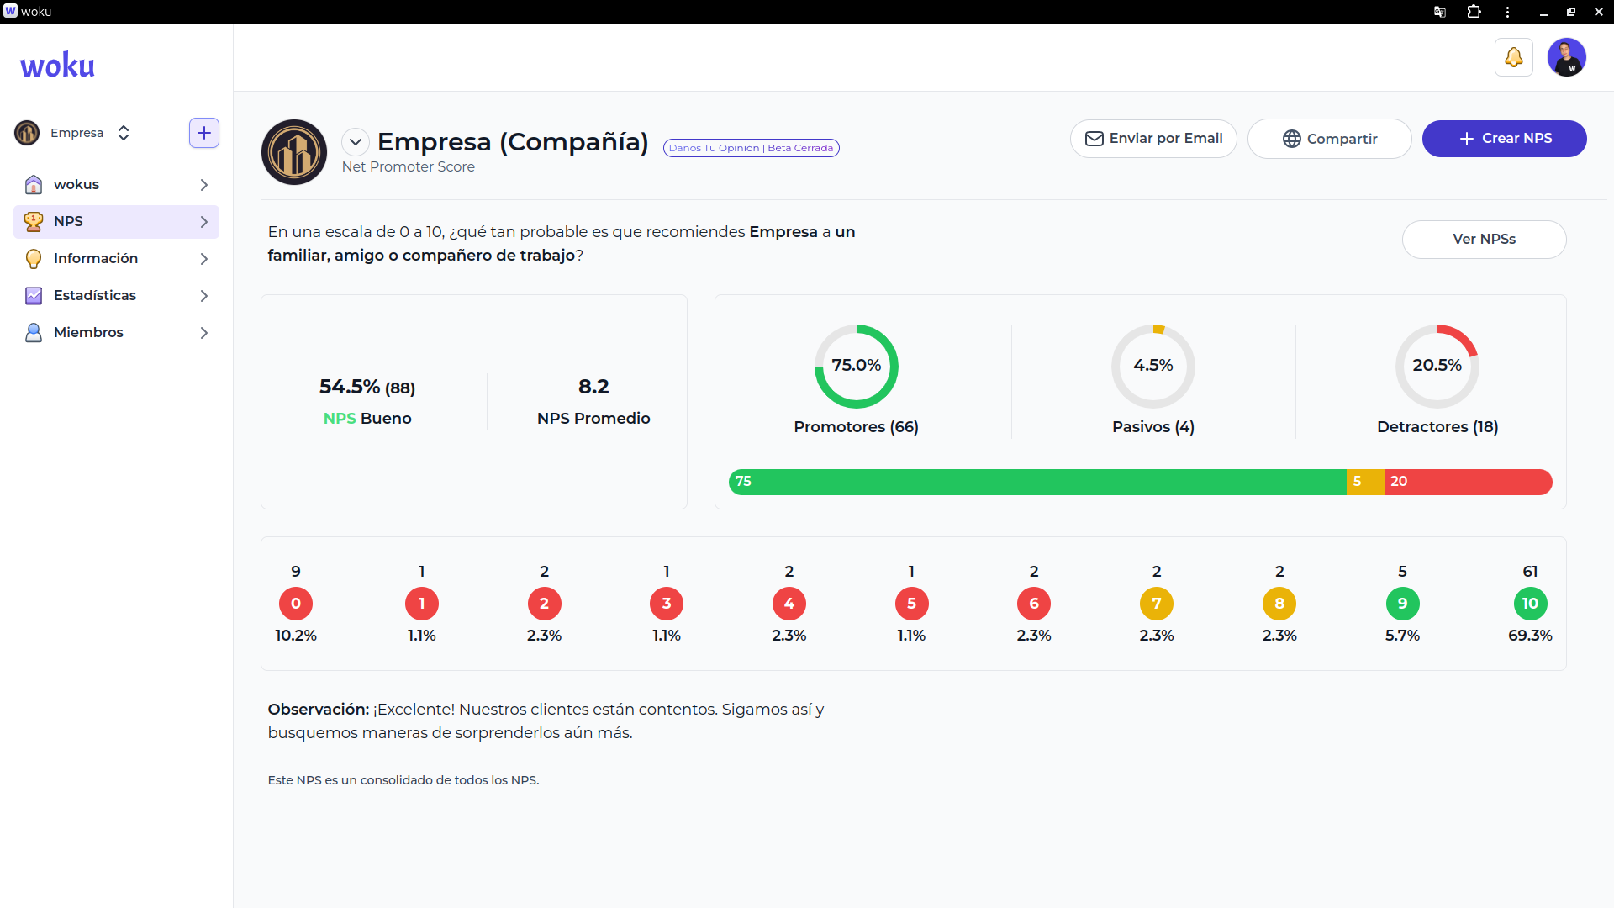Image resolution: width=1614 pixels, height=908 pixels.
Task: Click the NPS trophy icon in sidebar
Action: coord(33,221)
